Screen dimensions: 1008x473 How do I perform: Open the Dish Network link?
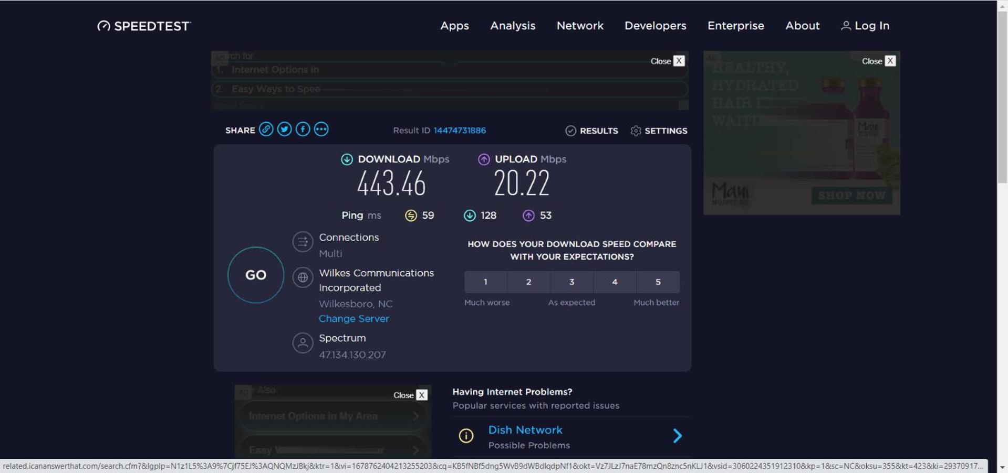(525, 430)
